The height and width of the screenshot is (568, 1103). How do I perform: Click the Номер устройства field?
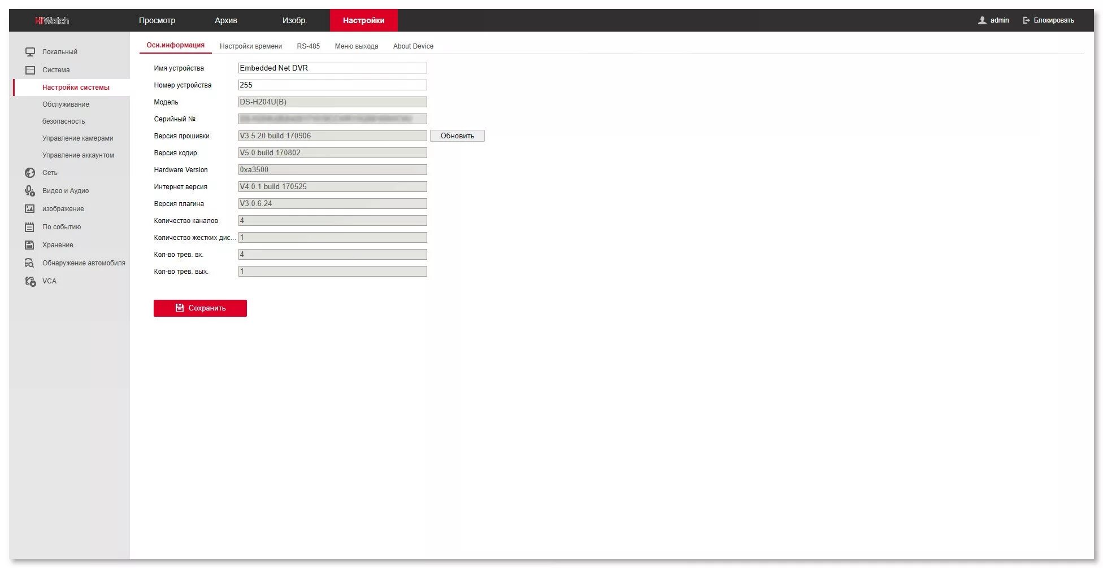(x=332, y=85)
